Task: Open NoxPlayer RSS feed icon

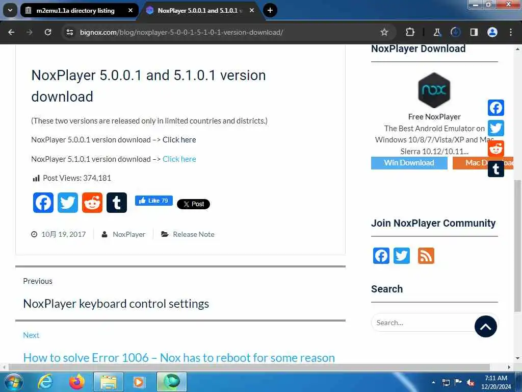Action: tap(426, 256)
